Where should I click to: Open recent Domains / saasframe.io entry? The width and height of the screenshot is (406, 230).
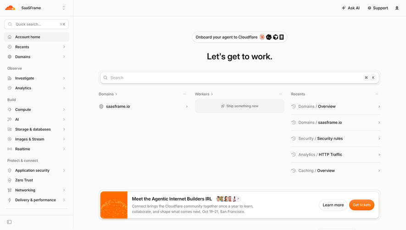tap(336, 122)
